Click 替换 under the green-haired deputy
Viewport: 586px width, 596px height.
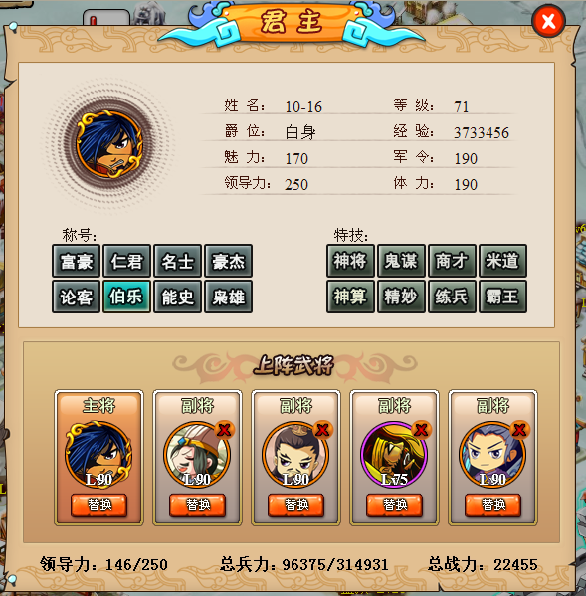pos(198,505)
